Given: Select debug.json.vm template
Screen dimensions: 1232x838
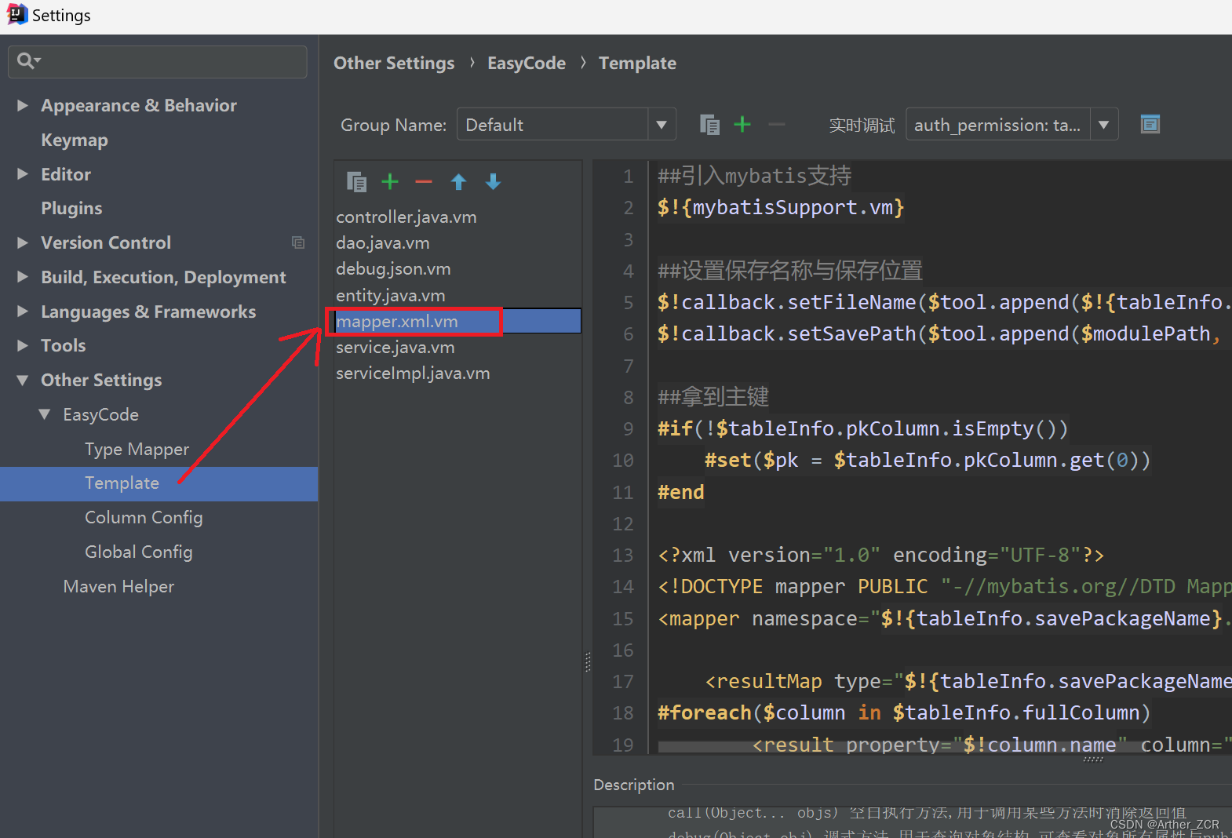Looking at the screenshot, I should [393, 268].
